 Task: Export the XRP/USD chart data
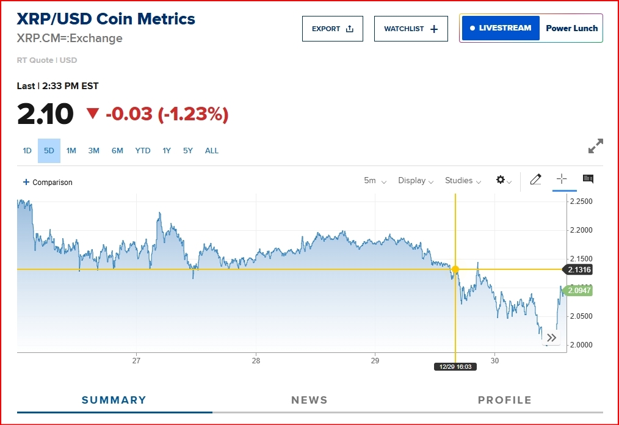pyautogui.click(x=332, y=29)
